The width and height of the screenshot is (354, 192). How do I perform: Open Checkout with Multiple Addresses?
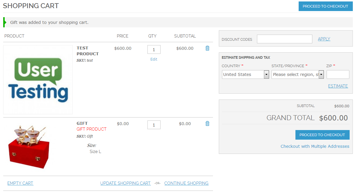click(x=315, y=146)
